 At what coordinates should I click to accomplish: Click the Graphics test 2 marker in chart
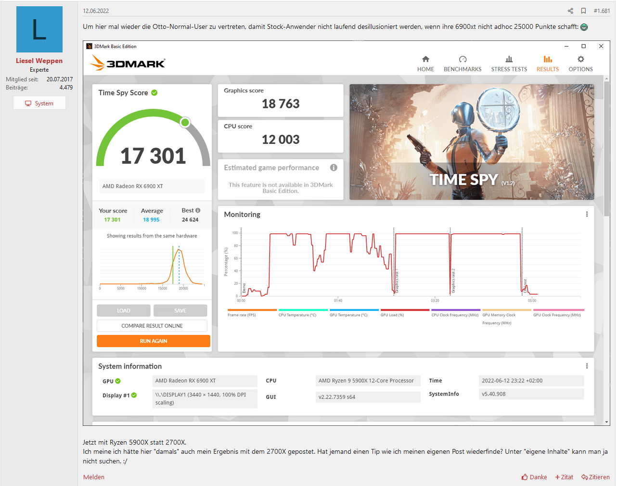click(453, 281)
